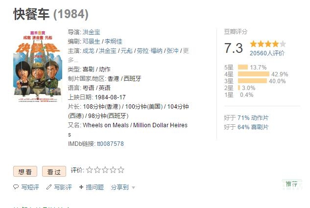Click the 4星 rating percentage bar
Viewport: 310px width, 208px height.
[253, 74]
